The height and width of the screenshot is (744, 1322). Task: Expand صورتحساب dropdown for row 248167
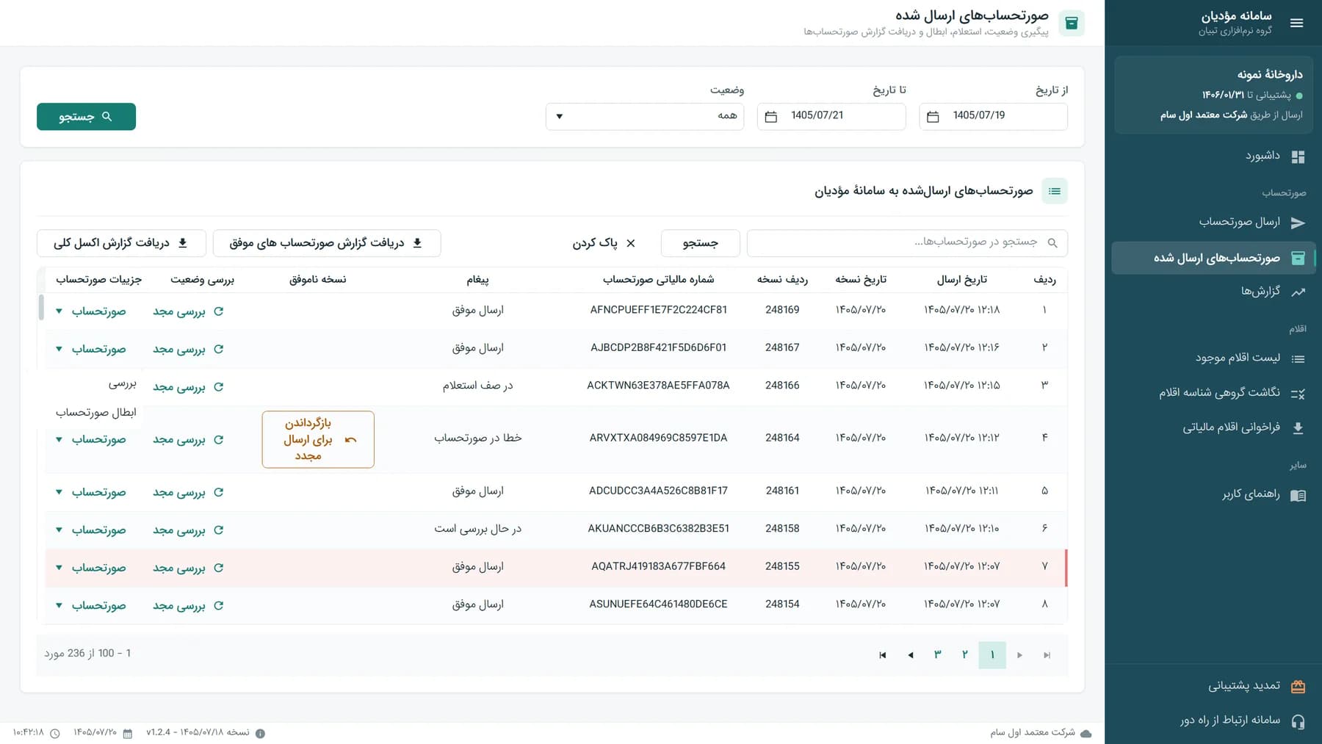click(x=91, y=349)
